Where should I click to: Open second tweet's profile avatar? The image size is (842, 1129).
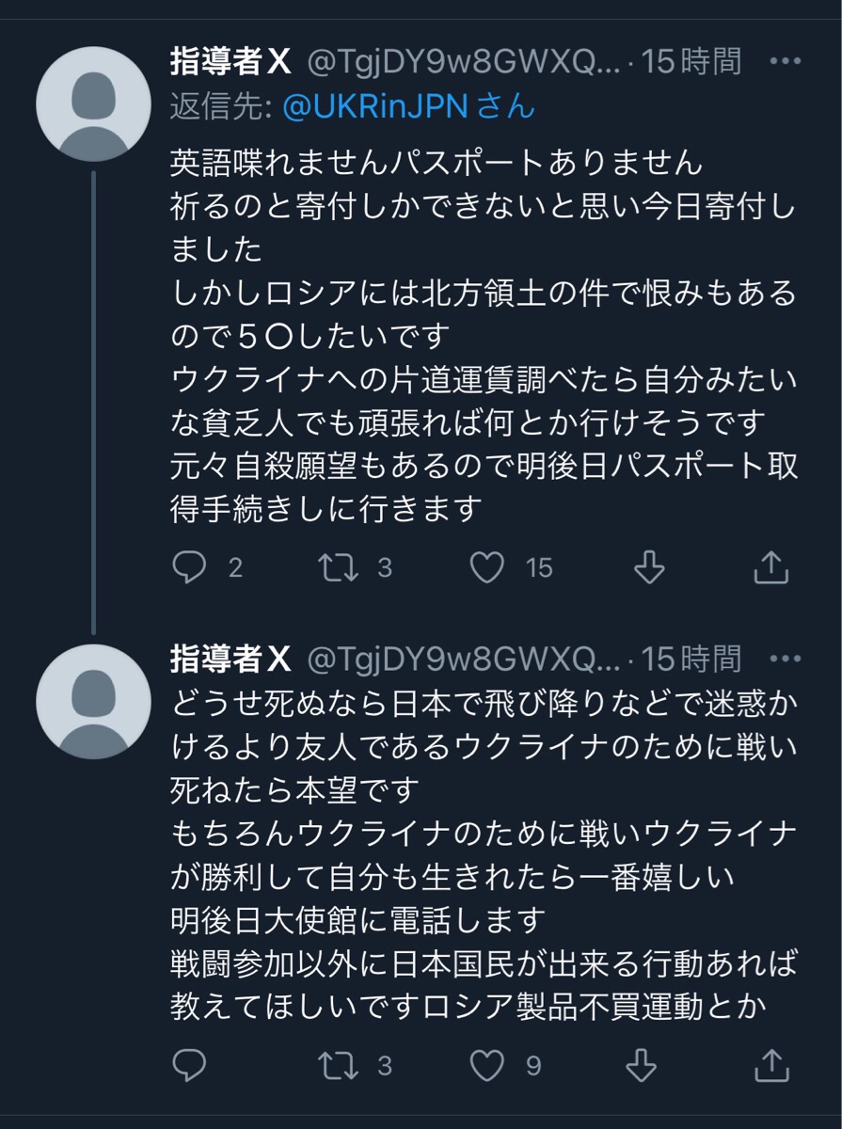93,701
